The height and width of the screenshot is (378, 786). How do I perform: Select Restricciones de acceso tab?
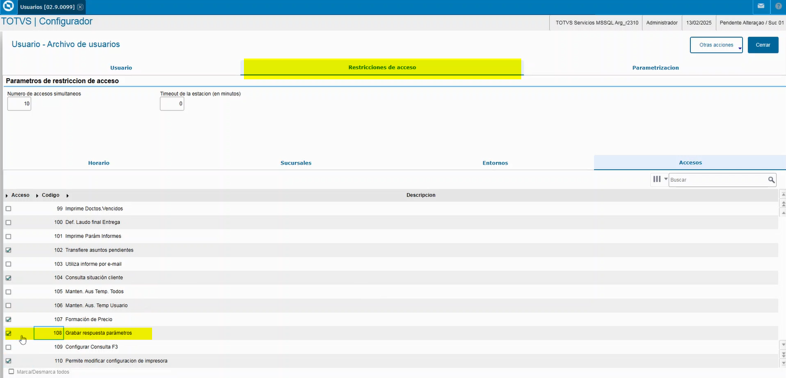(x=382, y=67)
